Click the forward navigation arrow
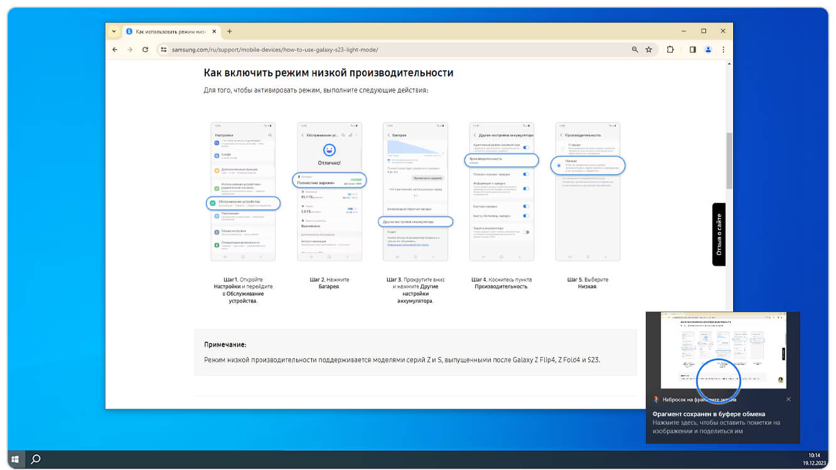 tap(130, 50)
